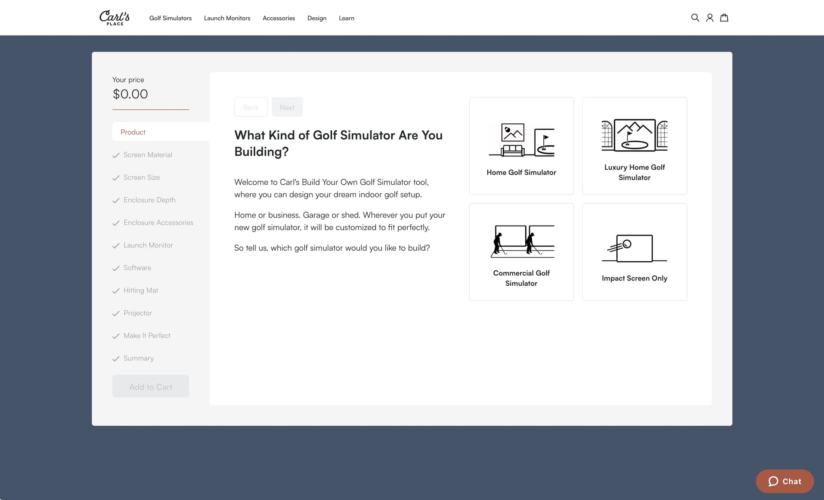The height and width of the screenshot is (500, 824).
Task: Open the Launch Monitors menu
Action: tap(227, 18)
